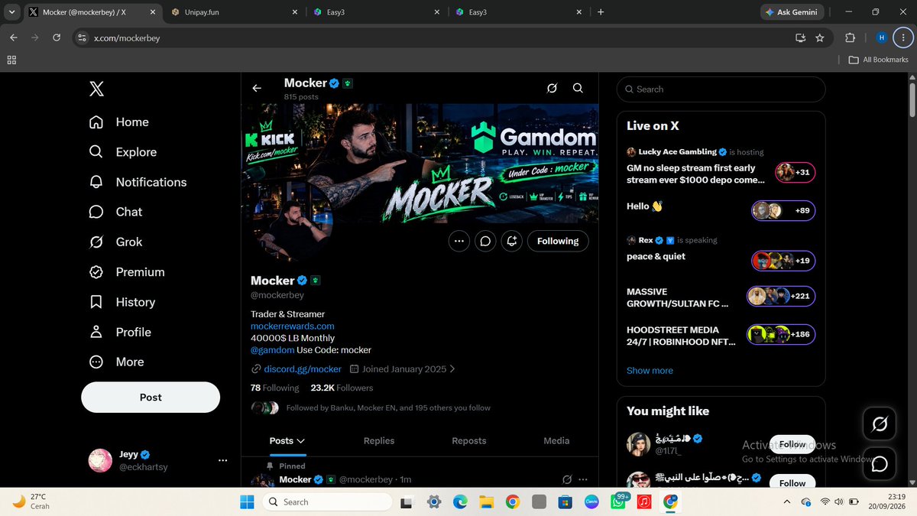917x516 pixels.
Task: Click the X search input field
Action: 721,89
